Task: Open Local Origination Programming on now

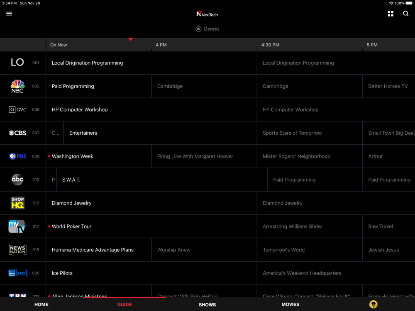Action: [x=151, y=63]
